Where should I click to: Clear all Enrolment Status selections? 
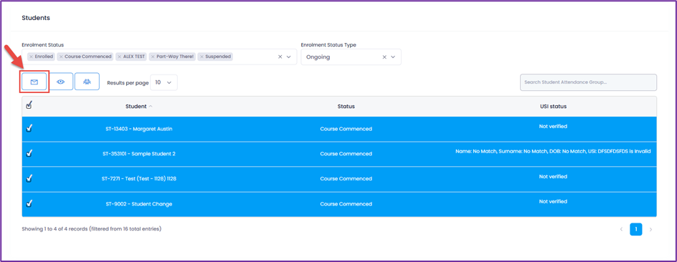tap(280, 57)
